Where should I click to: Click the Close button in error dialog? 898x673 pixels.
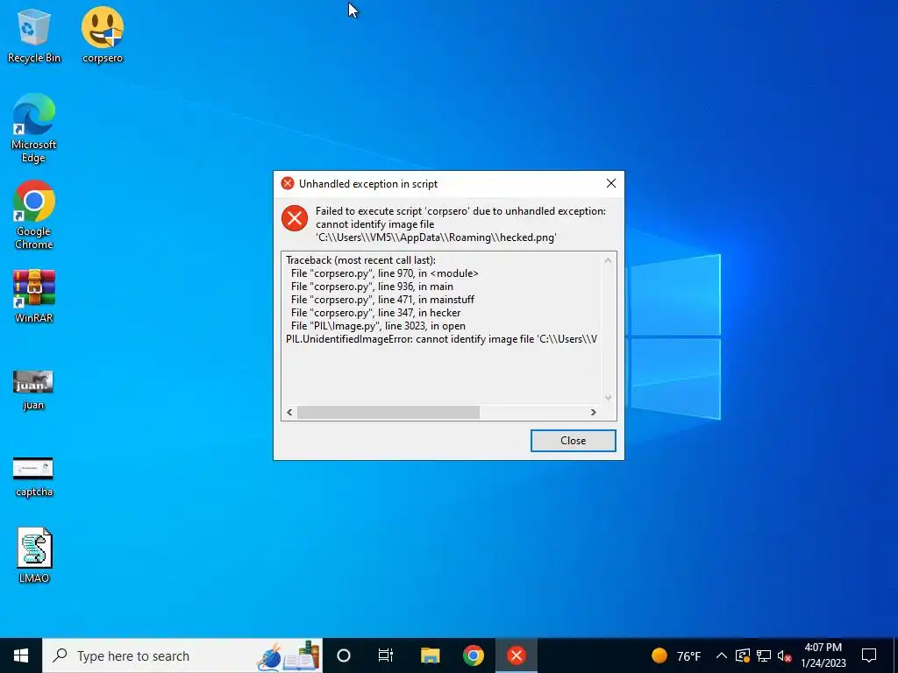coord(574,441)
